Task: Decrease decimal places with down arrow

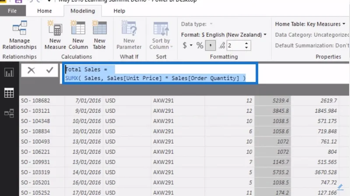Action: click(x=246, y=48)
